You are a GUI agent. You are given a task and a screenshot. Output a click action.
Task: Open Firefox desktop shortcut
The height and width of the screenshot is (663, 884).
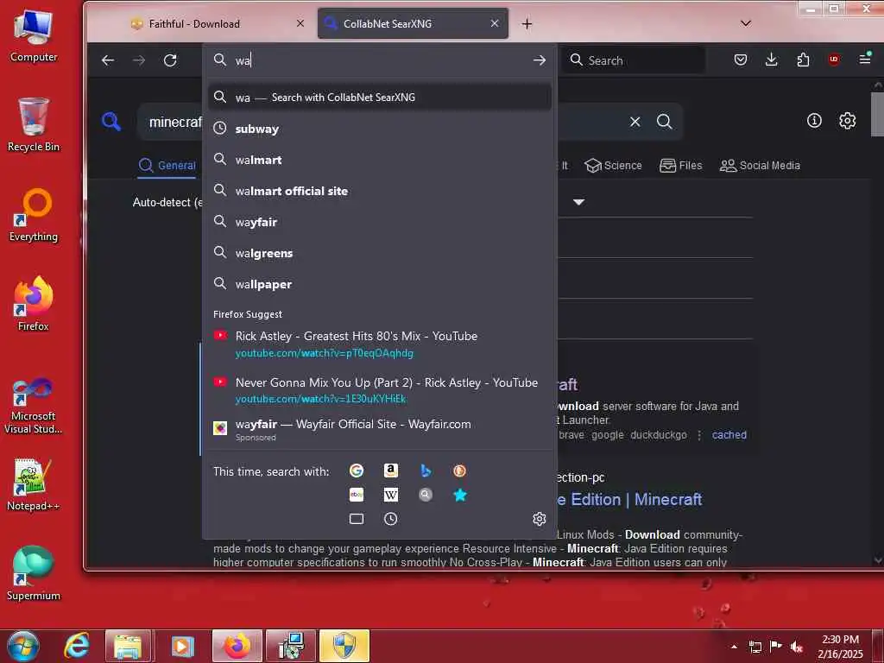pos(34,305)
